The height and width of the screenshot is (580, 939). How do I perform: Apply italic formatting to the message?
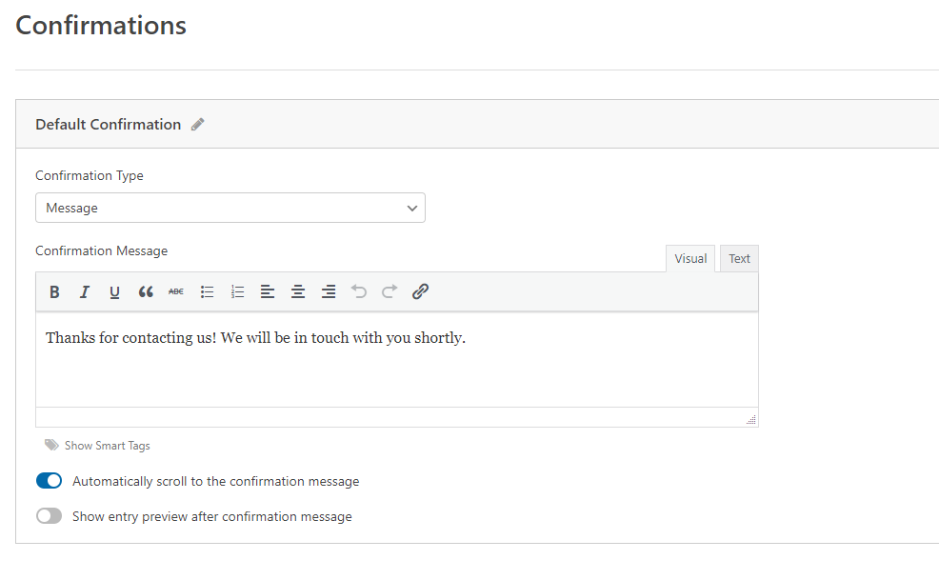[x=85, y=292]
